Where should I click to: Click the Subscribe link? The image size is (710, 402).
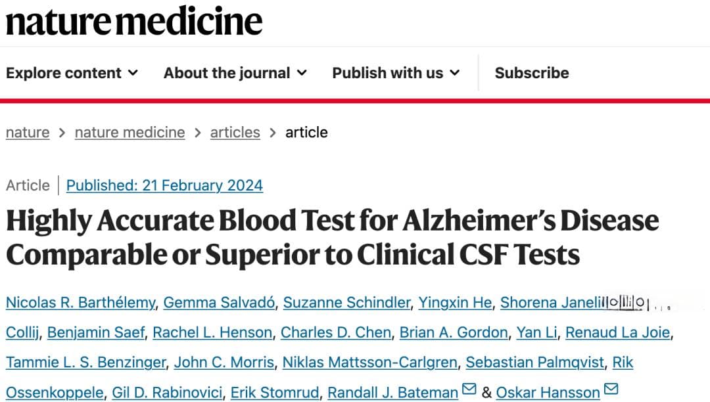(532, 73)
